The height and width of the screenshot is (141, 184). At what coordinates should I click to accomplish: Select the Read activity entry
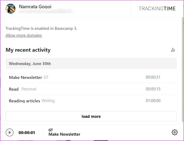tap(91, 89)
